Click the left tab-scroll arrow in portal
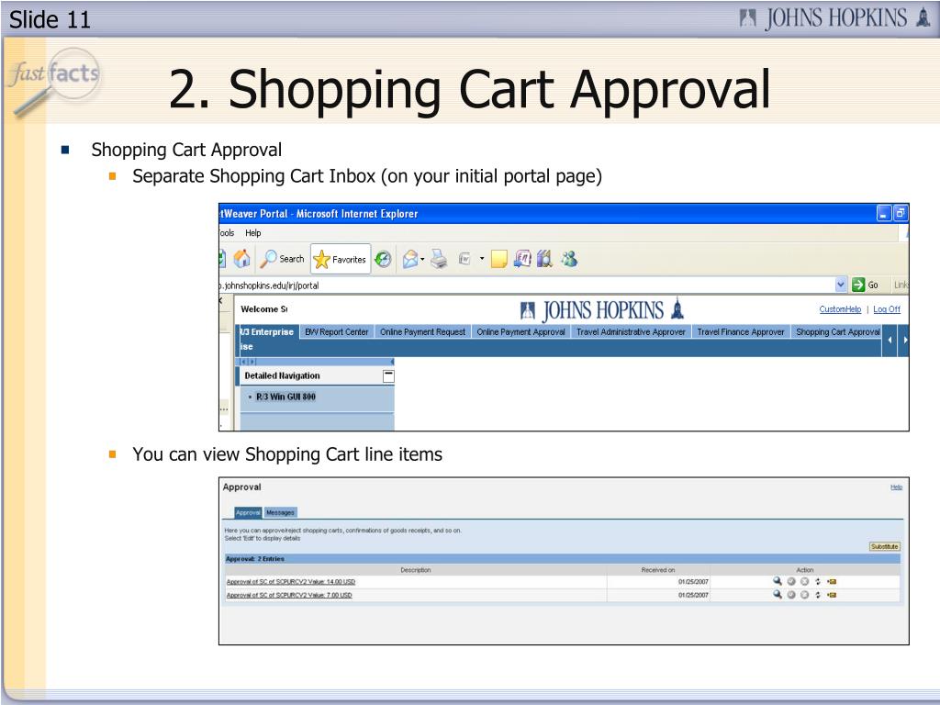 [890, 340]
